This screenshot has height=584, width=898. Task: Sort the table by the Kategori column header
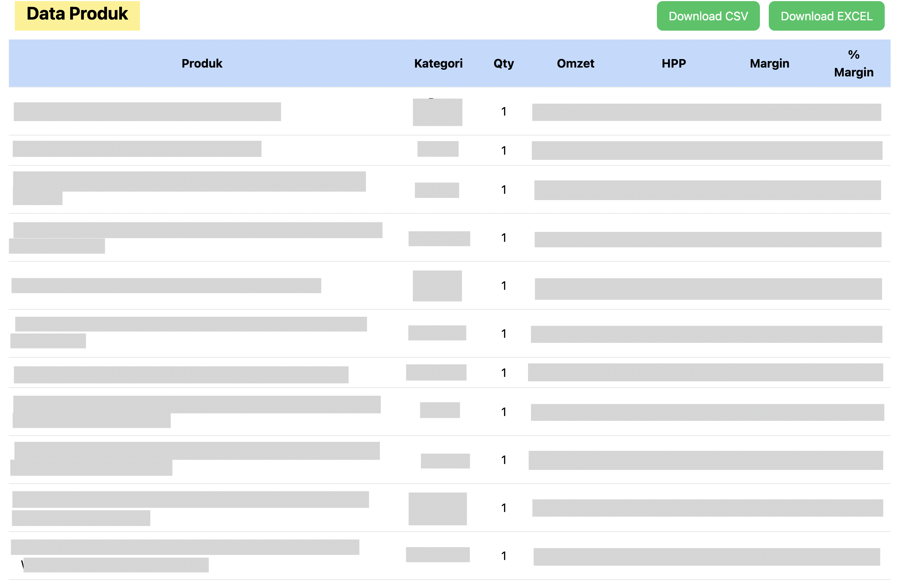click(438, 63)
